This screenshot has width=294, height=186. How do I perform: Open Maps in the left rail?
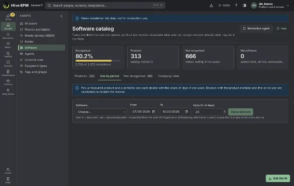tap(8, 45)
